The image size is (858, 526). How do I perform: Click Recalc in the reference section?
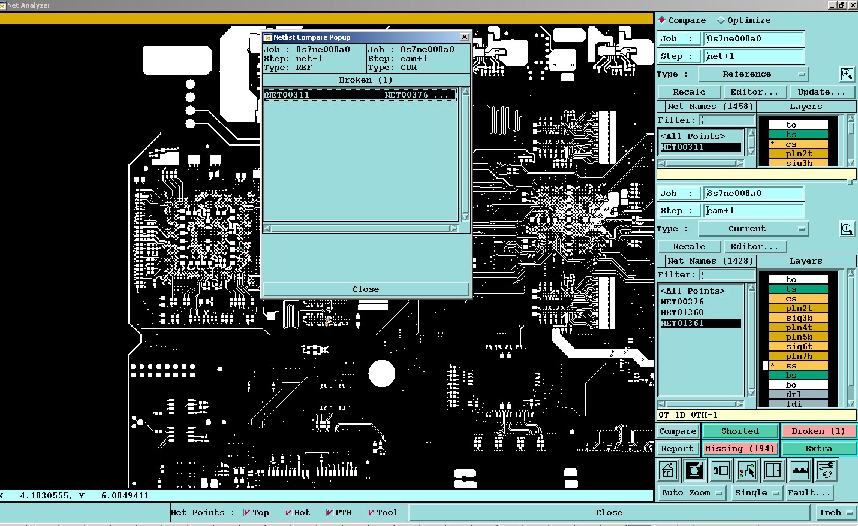[x=689, y=92]
